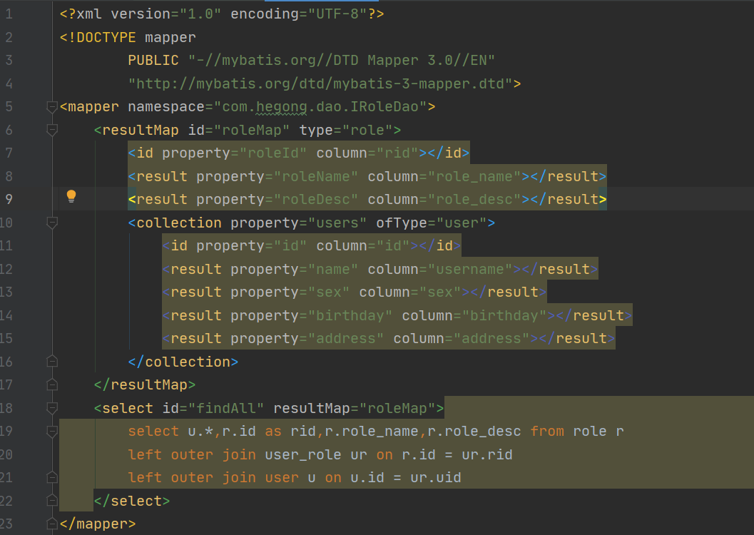This screenshot has height=535, width=754.
Task: Click the closing </select> tag
Action: (132, 501)
